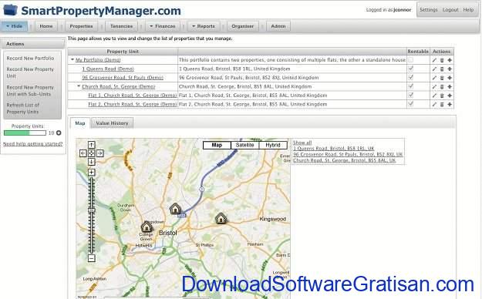This screenshot has width=482, height=299.
Task: Click the plus icon beside Property Units count
Action: [x=59, y=133]
